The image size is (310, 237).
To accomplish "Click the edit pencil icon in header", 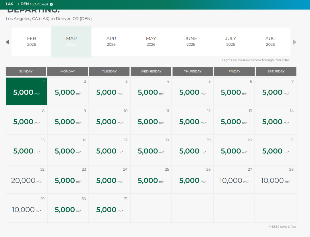I will [x=51, y=4].
